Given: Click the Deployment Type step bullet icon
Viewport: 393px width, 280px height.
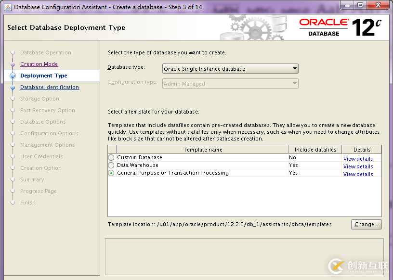Looking at the screenshot, I should pyautogui.click(x=13, y=76).
